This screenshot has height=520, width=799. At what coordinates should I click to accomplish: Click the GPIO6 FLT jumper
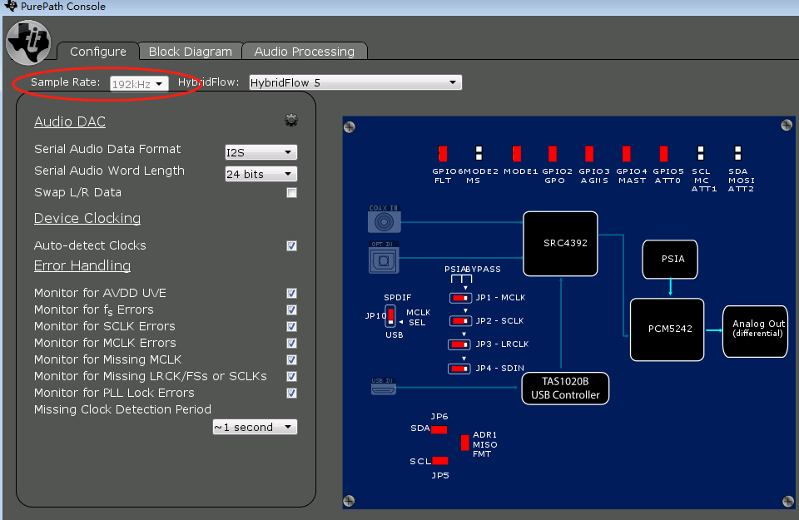point(443,153)
